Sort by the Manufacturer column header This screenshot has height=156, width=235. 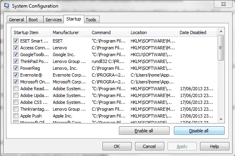[70, 32]
